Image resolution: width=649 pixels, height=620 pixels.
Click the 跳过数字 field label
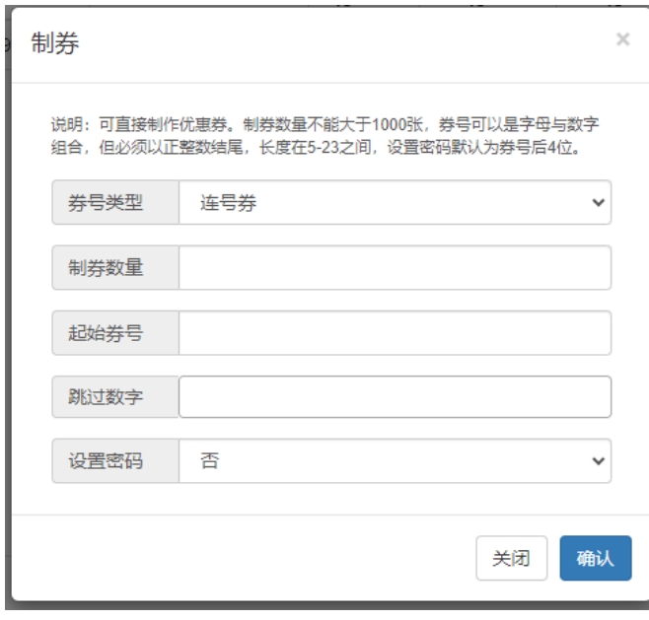[x=106, y=397]
